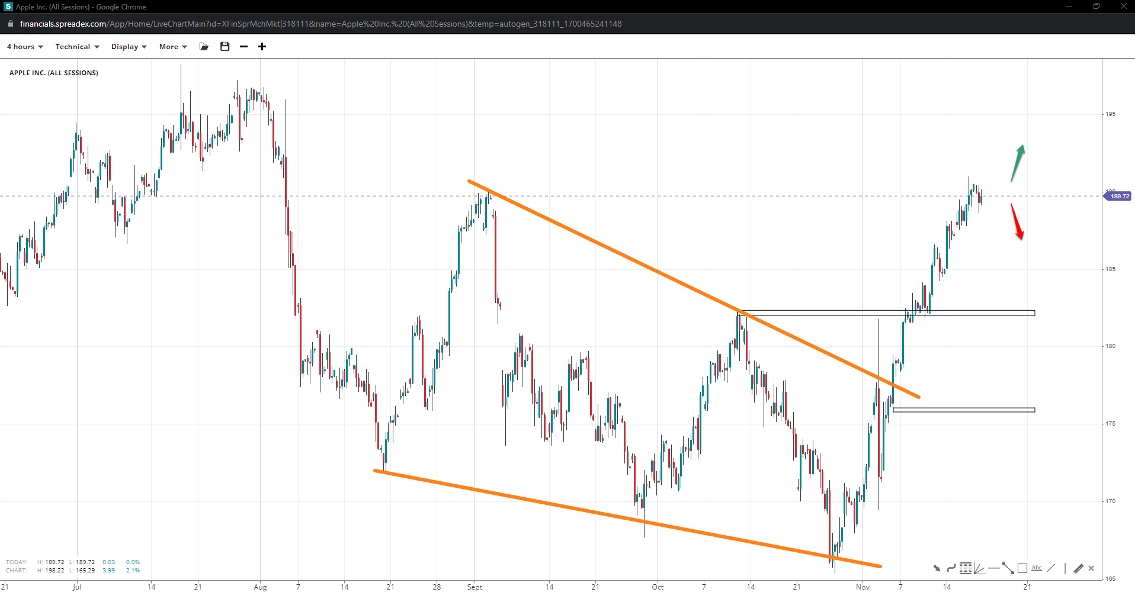
Task: Zoom out with the minus button
Action: tap(243, 47)
